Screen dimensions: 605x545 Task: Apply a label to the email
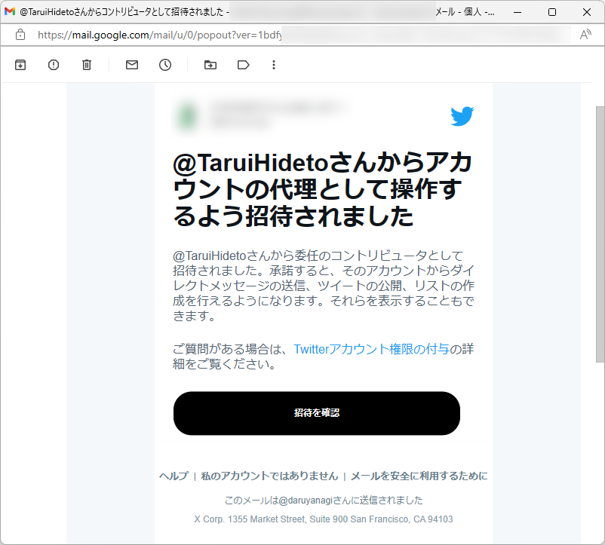click(x=243, y=65)
